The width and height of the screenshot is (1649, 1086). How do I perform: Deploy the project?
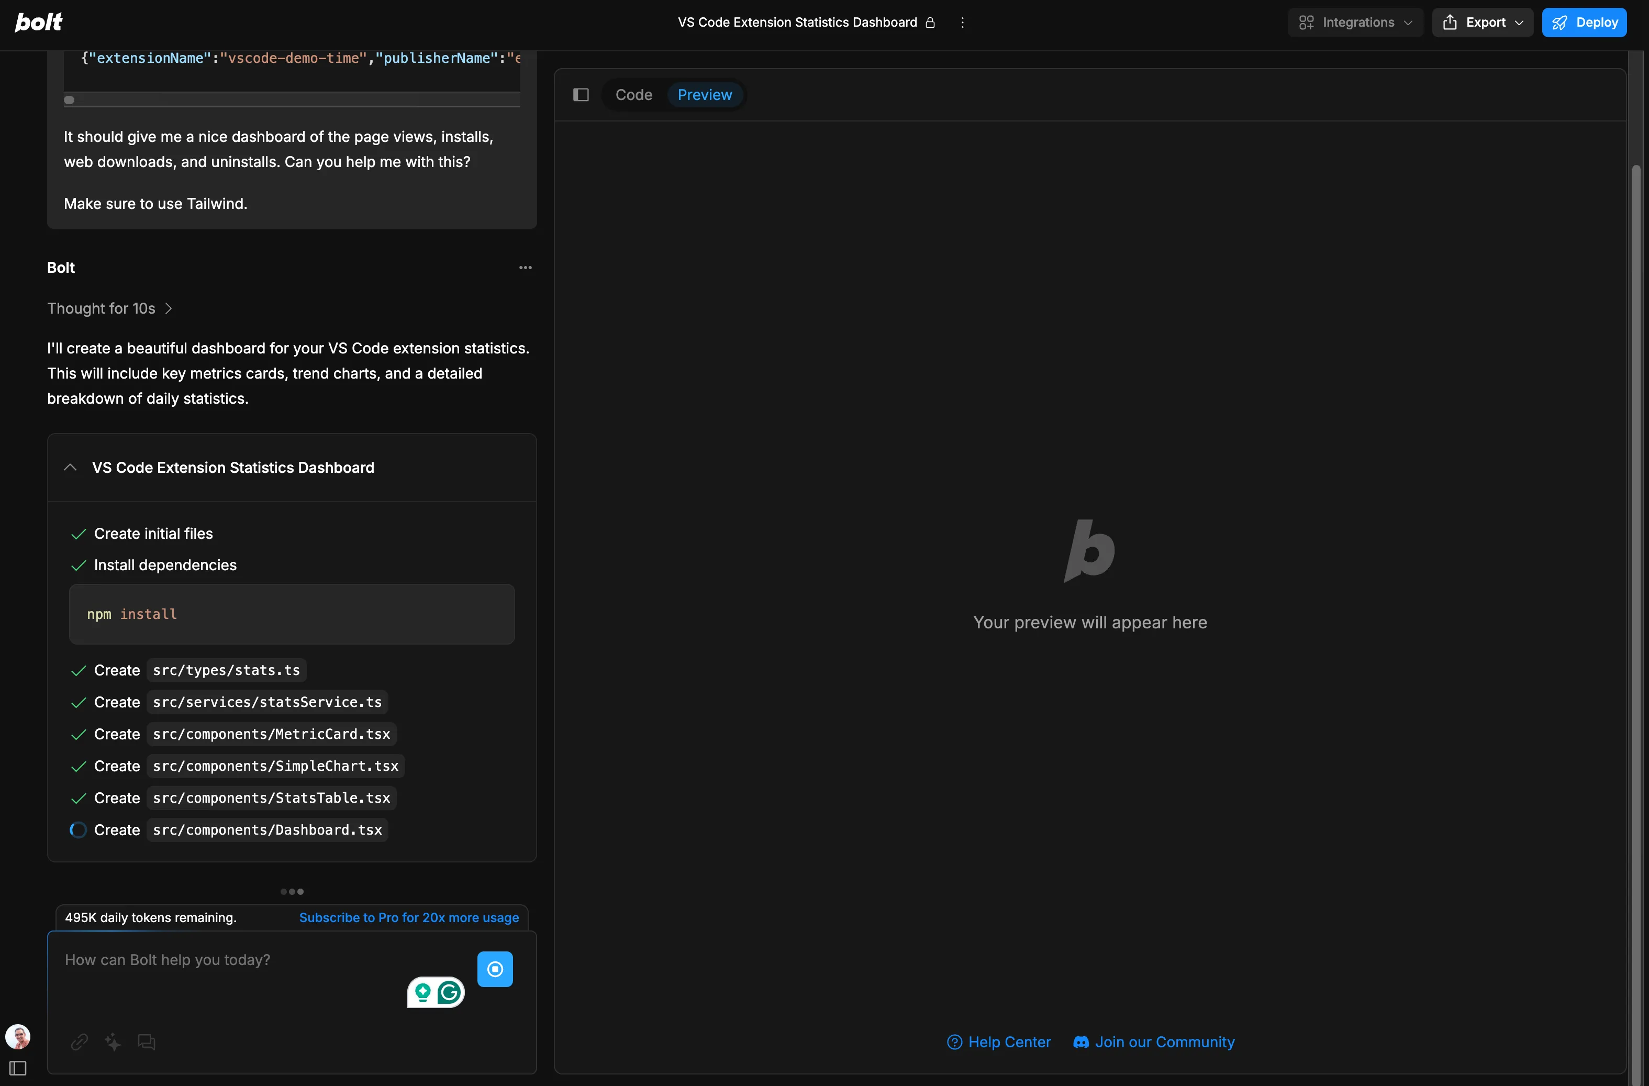pyautogui.click(x=1585, y=22)
